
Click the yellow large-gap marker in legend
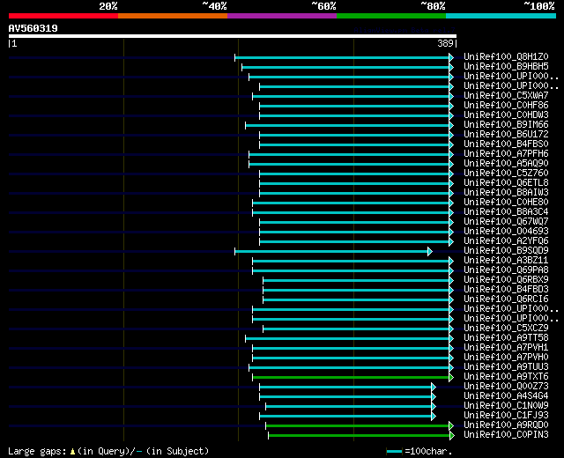pyautogui.click(x=72, y=452)
